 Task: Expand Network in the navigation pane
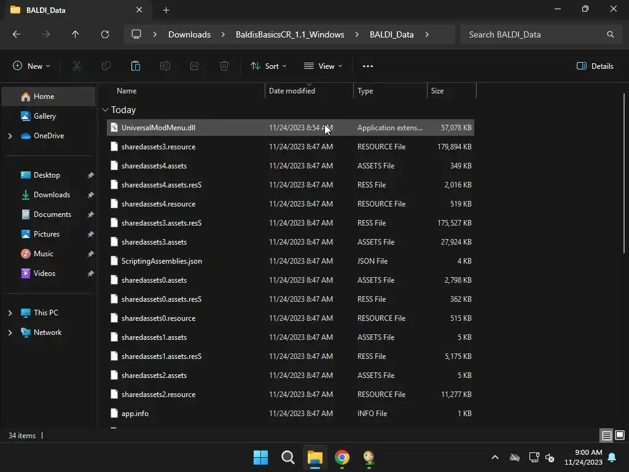(x=10, y=332)
